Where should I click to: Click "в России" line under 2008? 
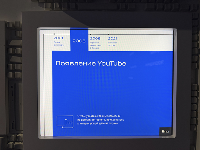tap(95, 48)
